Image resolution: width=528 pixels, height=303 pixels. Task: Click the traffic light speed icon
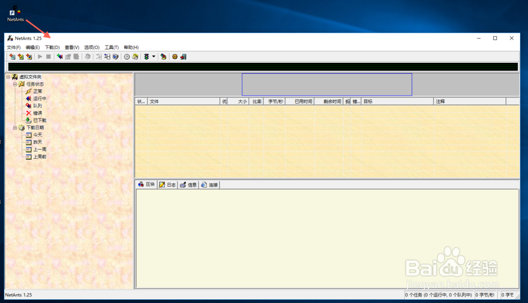click(146, 57)
